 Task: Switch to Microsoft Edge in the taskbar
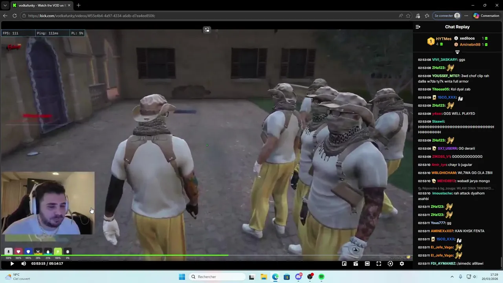pos(275,277)
